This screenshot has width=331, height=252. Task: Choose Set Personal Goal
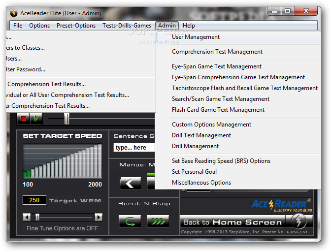238,172
